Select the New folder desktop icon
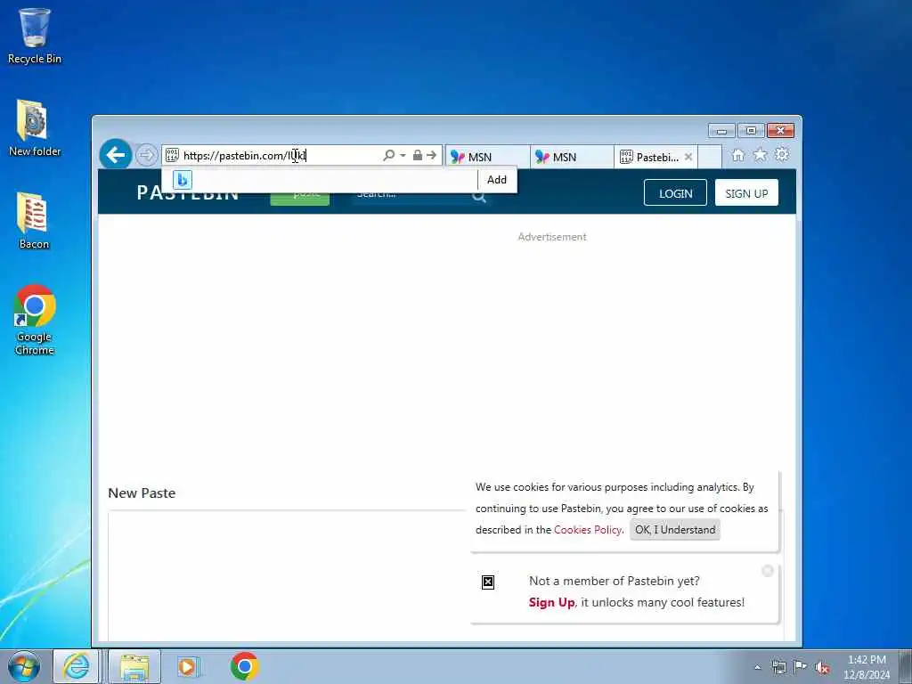Screen dimensions: 912x684 35,128
